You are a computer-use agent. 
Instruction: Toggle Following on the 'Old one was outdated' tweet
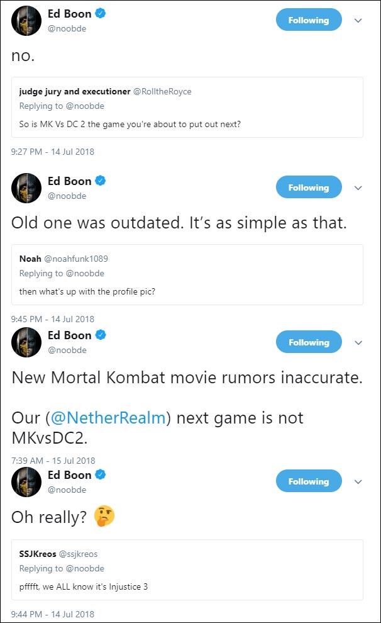[x=309, y=187]
